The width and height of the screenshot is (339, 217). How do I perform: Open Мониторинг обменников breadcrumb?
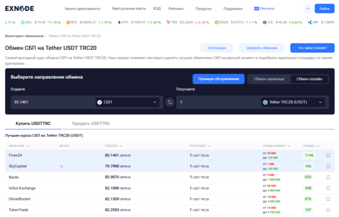24,36
